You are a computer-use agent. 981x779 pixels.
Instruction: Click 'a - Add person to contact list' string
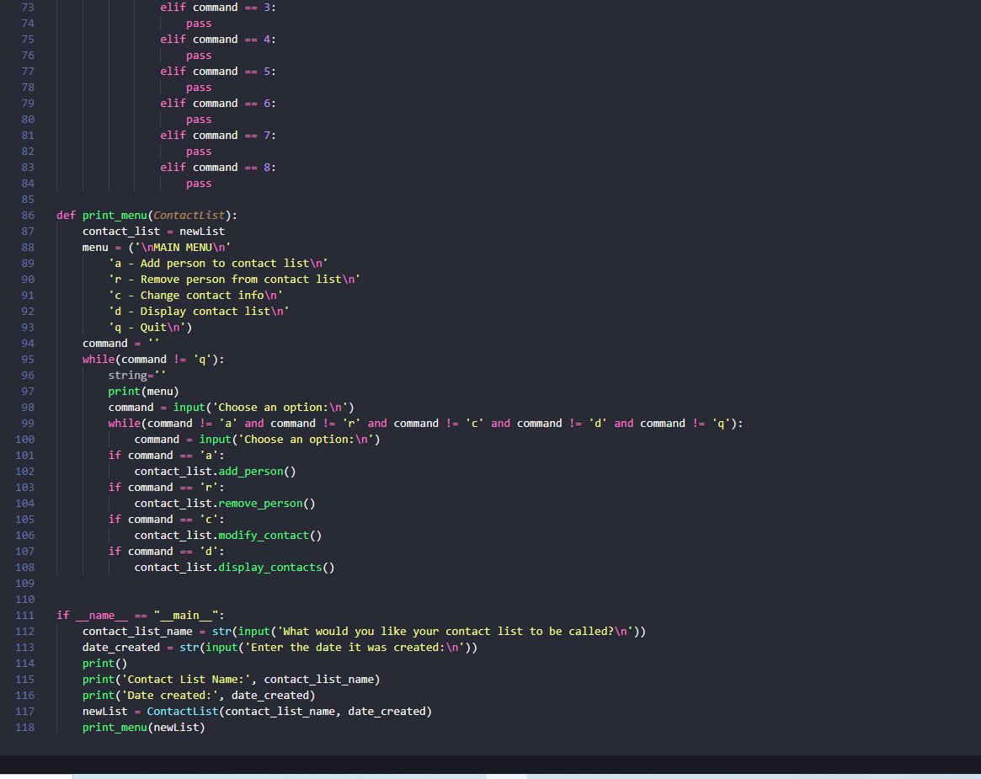tap(218, 264)
